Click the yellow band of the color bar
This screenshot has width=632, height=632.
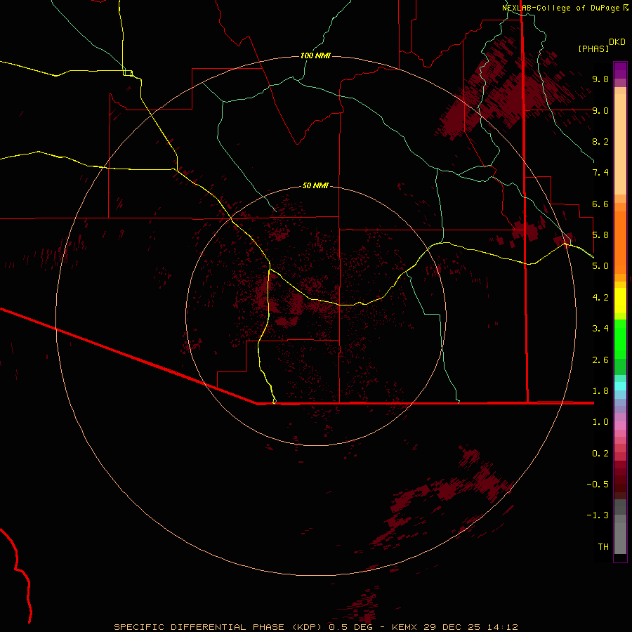click(620, 301)
